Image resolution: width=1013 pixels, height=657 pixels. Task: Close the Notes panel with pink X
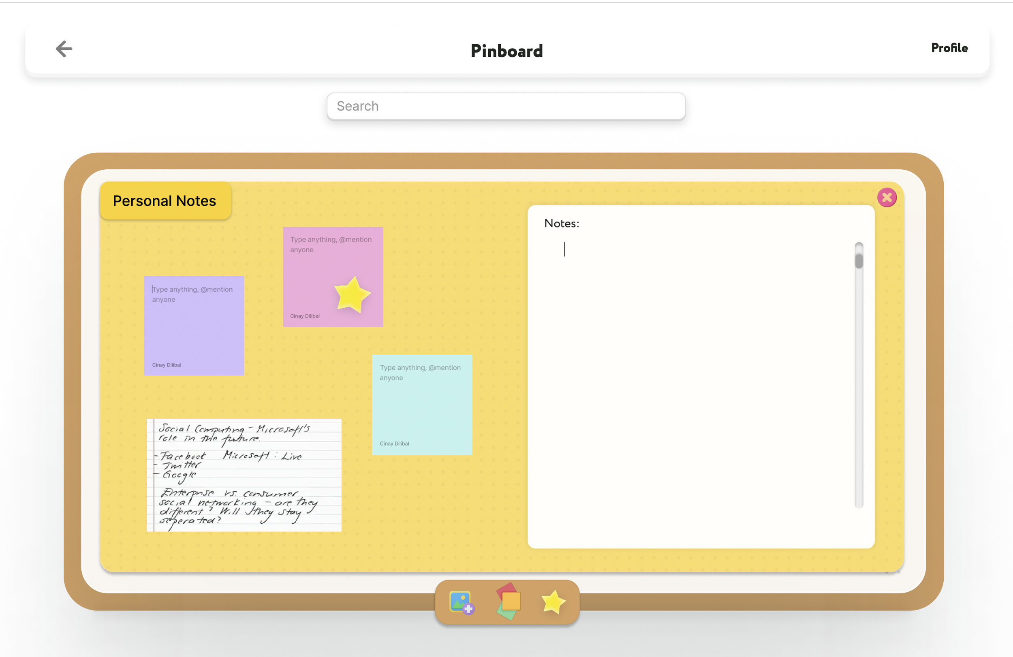[887, 197]
